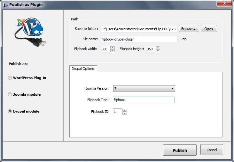Click the WordPress Joomla Drupal plug logo image
Screen dimensions: 234x162
31,32
